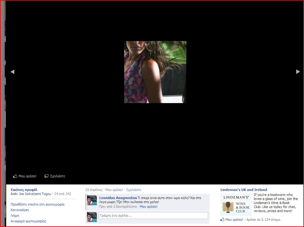The width and height of the screenshot is (304, 227).
Task: Click 'Προσθέστε ετικέτα στη φωτογραφία'
Action: [38, 204]
